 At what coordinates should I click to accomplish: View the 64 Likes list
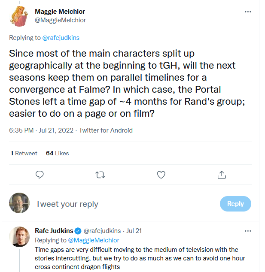click(x=57, y=153)
